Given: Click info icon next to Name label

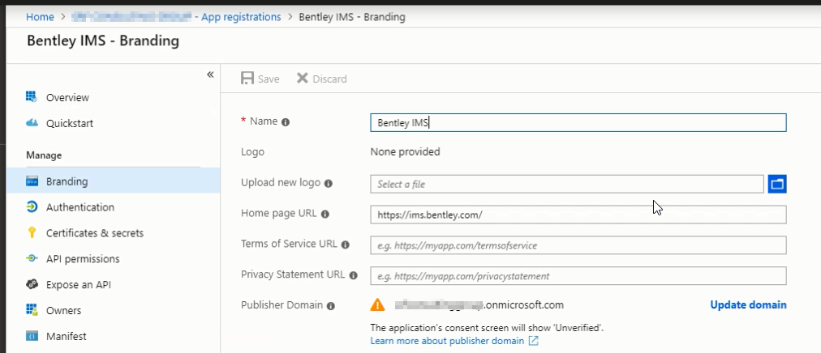Looking at the screenshot, I should click(x=286, y=122).
